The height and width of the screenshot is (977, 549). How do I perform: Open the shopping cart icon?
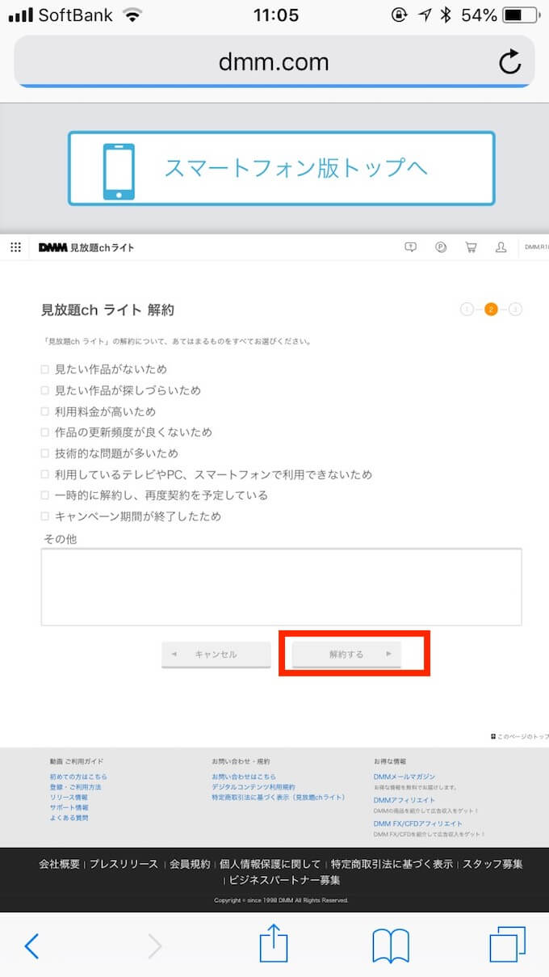[x=471, y=247]
